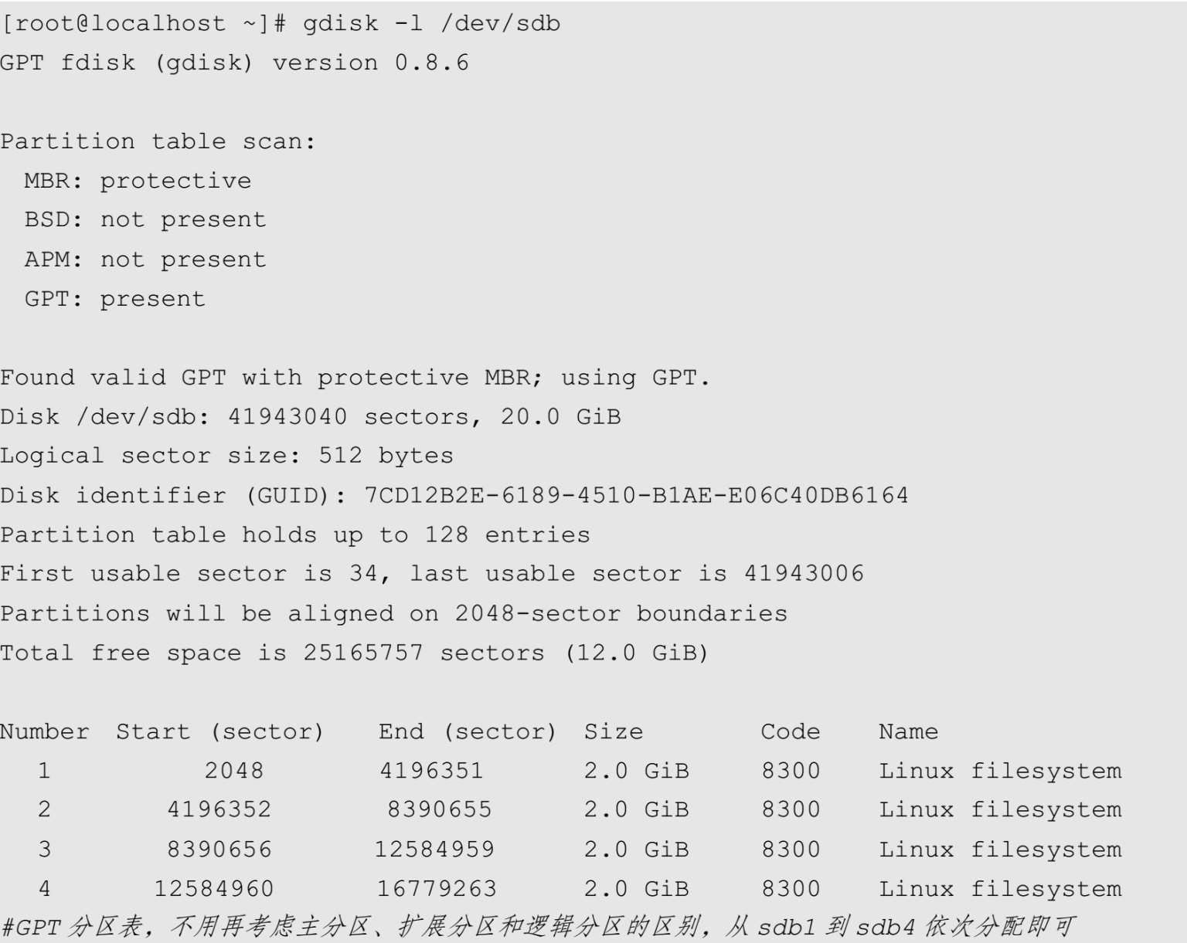Image resolution: width=1187 pixels, height=943 pixels.
Task: Click the "Found valid GPT" message line
Action: pyautogui.click(x=355, y=378)
